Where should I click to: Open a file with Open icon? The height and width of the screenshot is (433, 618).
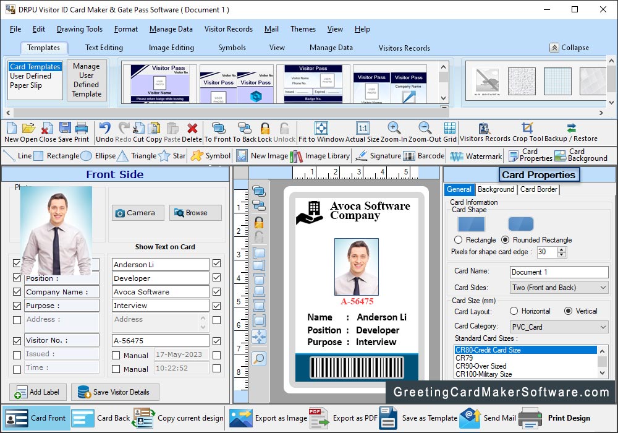(x=28, y=128)
